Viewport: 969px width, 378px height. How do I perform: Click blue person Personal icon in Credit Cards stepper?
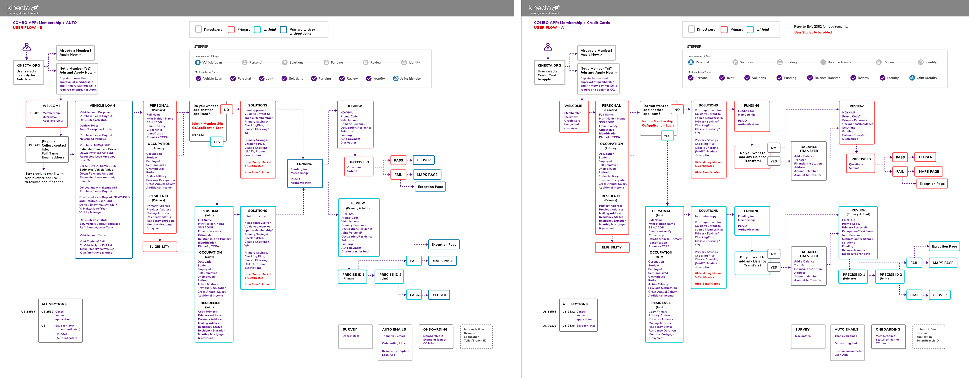click(691, 62)
